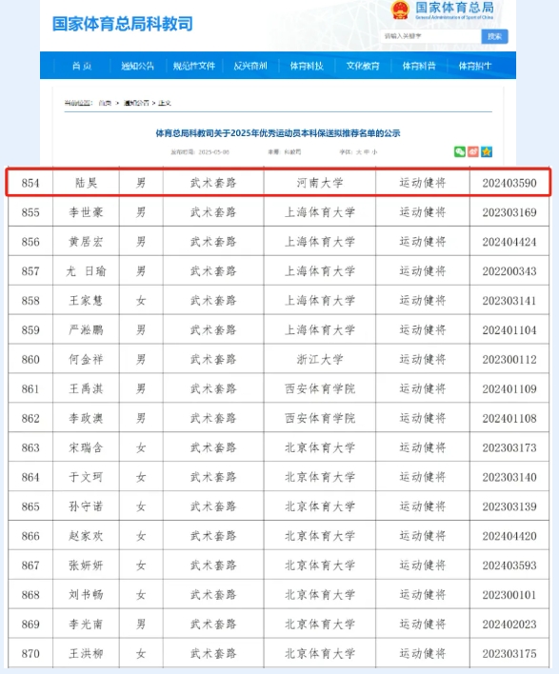Click the 国家体育总局科教司 site title
559x674 pixels.
(x=123, y=24)
